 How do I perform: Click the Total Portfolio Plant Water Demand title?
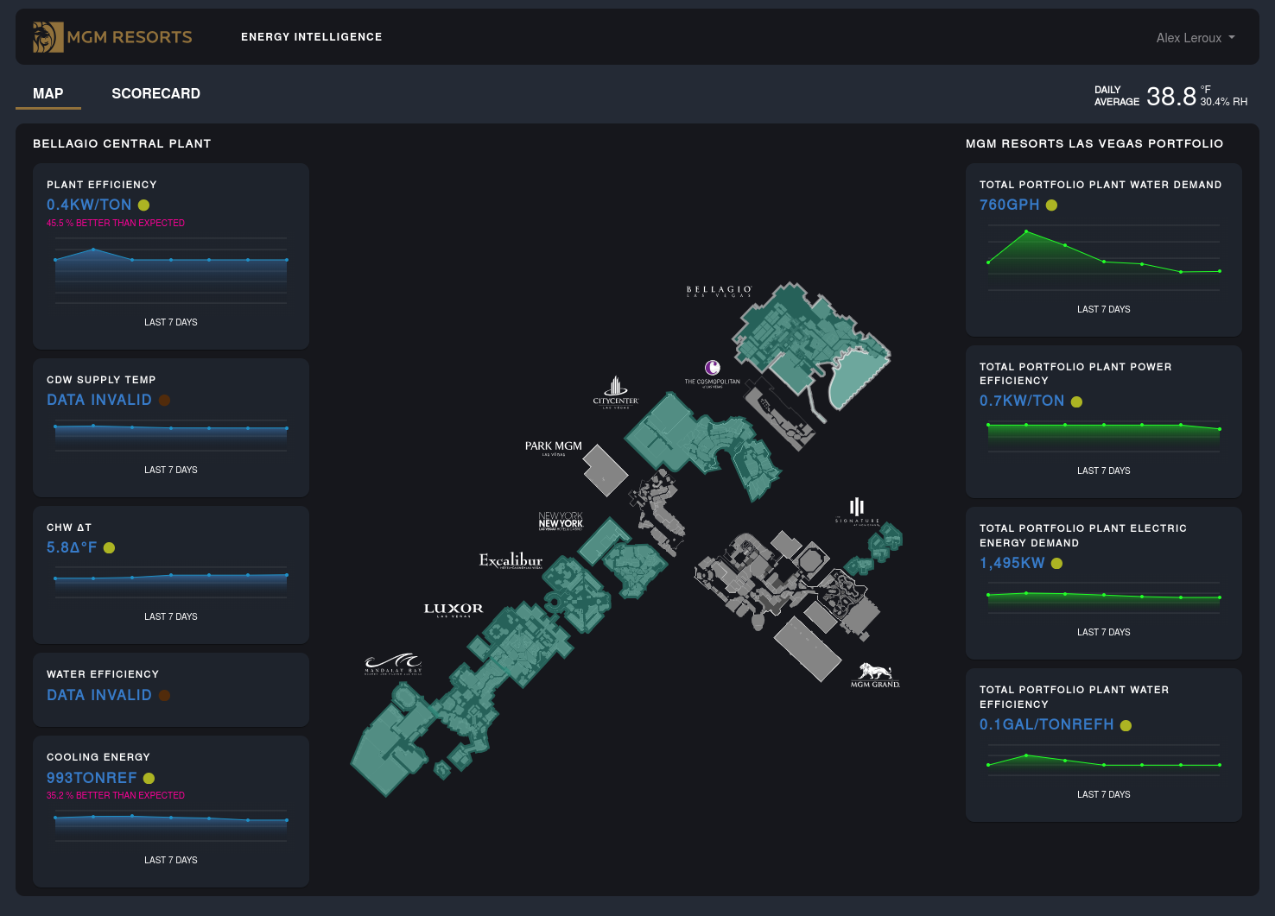click(x=1101, y=185)
